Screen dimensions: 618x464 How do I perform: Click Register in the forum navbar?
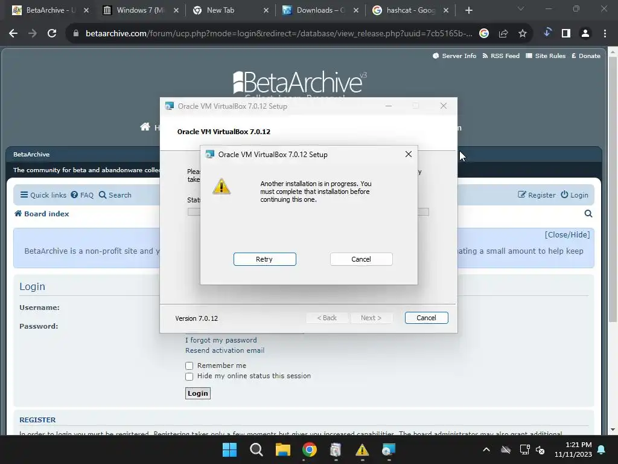537,195
